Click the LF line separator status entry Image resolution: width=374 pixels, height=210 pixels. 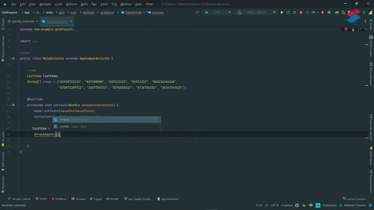[266, 205]
